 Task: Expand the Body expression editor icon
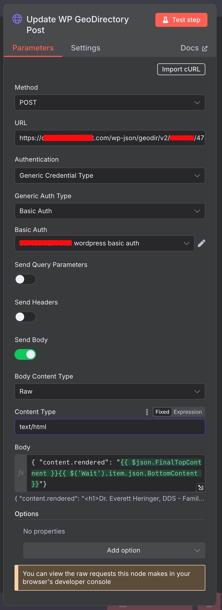[201, 488]
